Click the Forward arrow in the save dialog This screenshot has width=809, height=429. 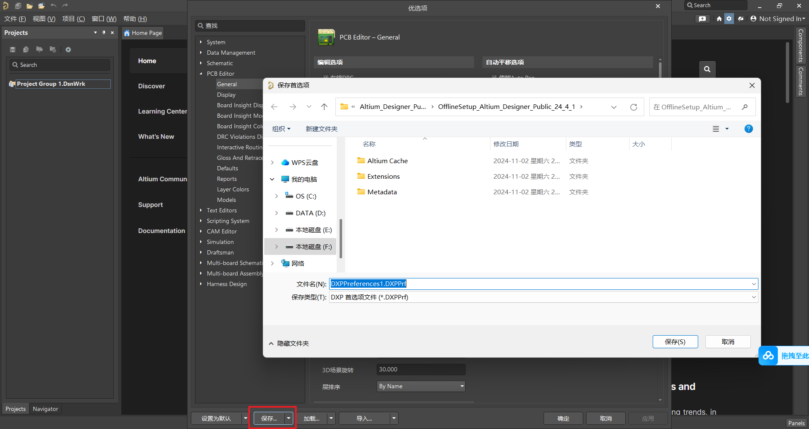292,107
